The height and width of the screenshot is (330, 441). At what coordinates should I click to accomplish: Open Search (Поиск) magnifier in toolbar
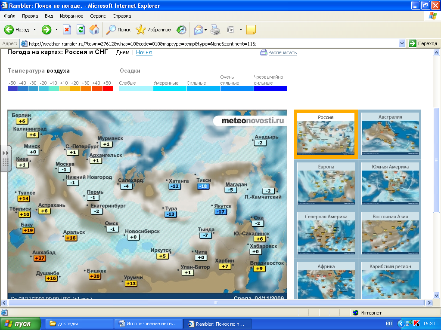point(118,30)
